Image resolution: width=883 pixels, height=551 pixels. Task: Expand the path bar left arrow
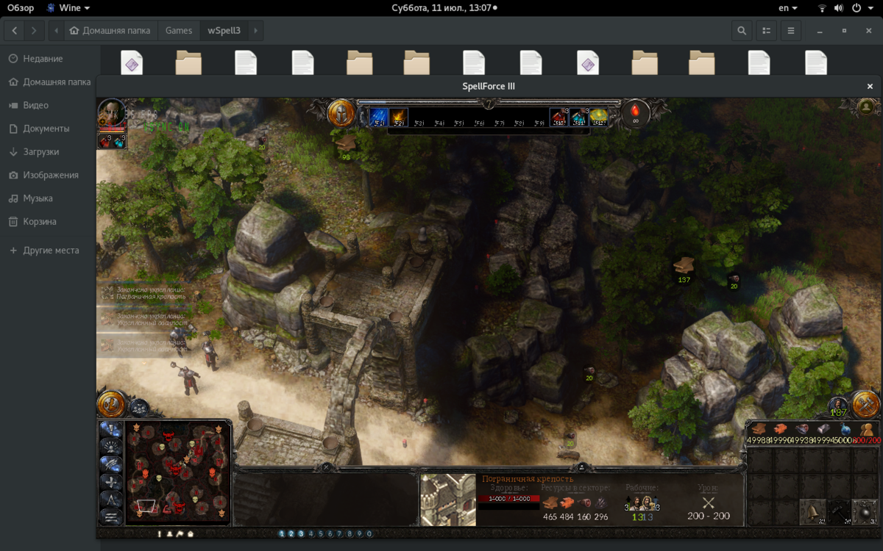point(57,30)
